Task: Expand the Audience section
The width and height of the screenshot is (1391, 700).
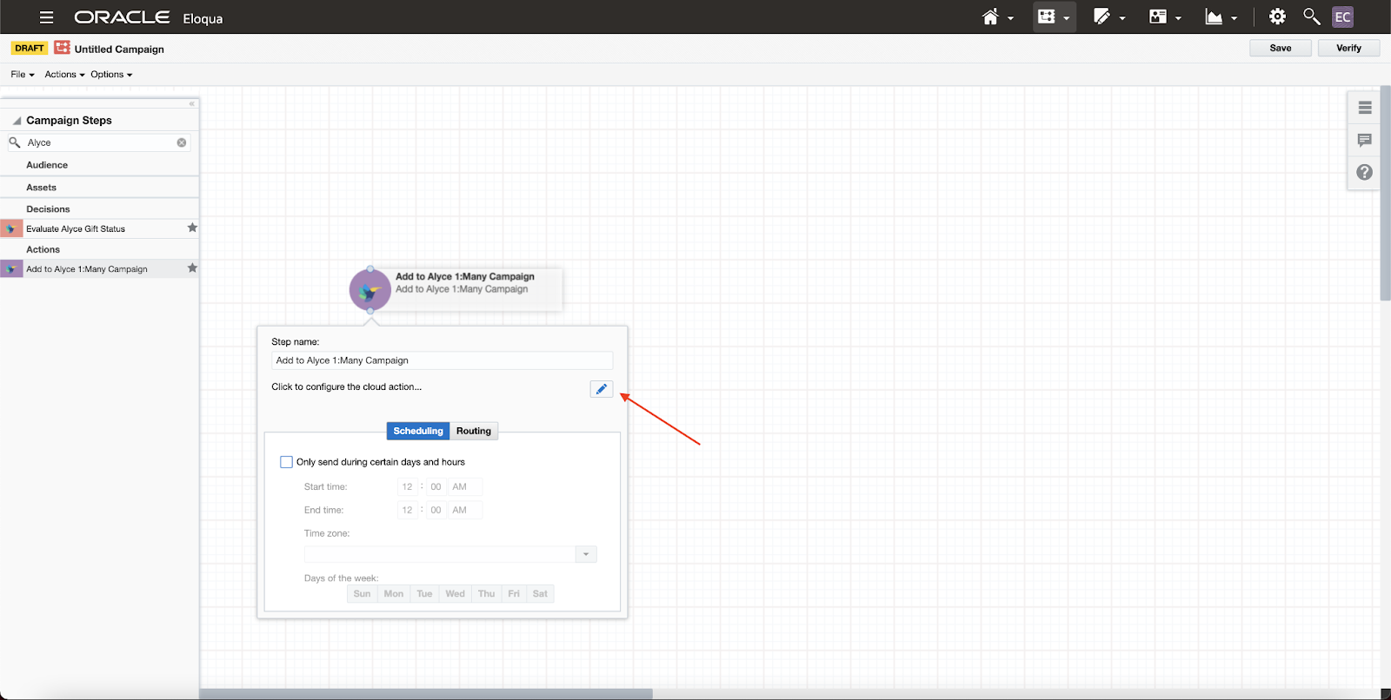Action: (x=47, y=165)
